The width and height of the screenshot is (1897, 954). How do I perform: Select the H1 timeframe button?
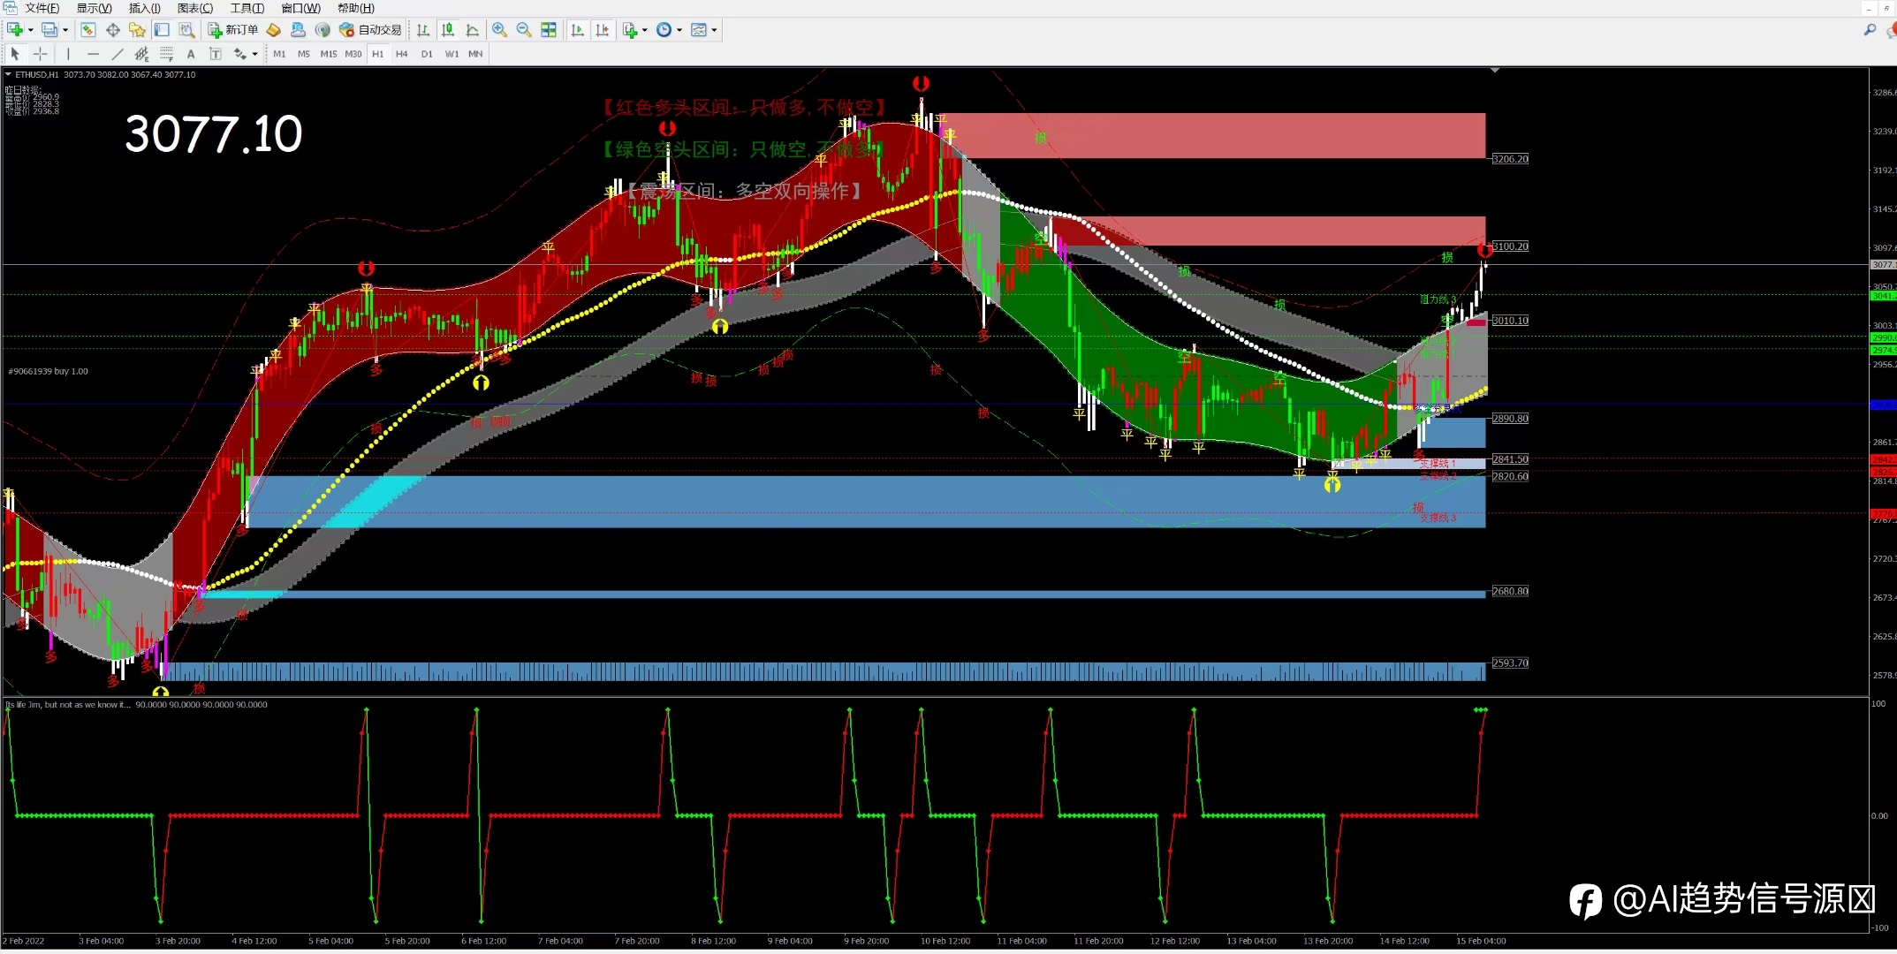point(377,54)
